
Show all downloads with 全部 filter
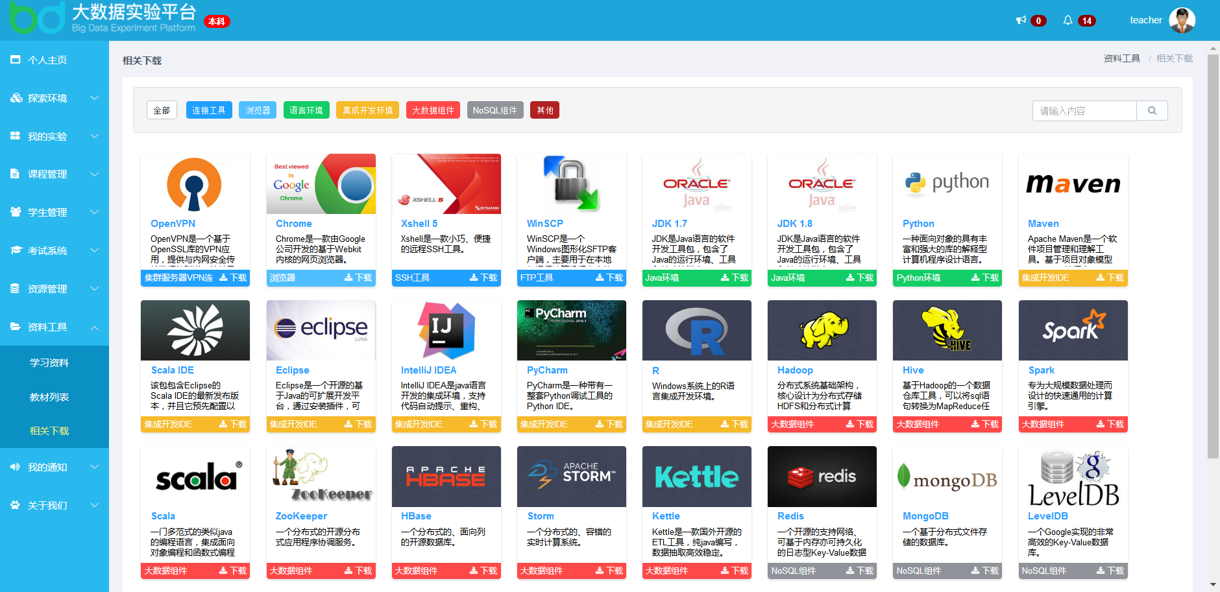(x=162, y=110)
